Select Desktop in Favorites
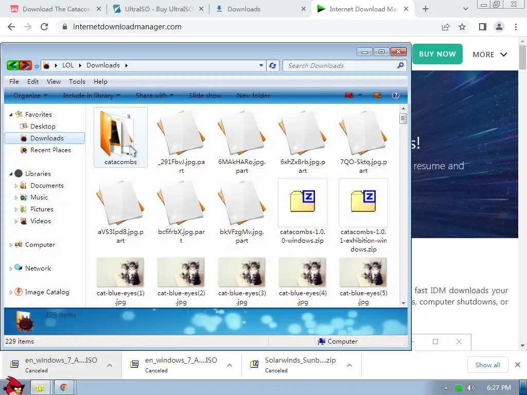527x395 pixels. click(43, 127)
